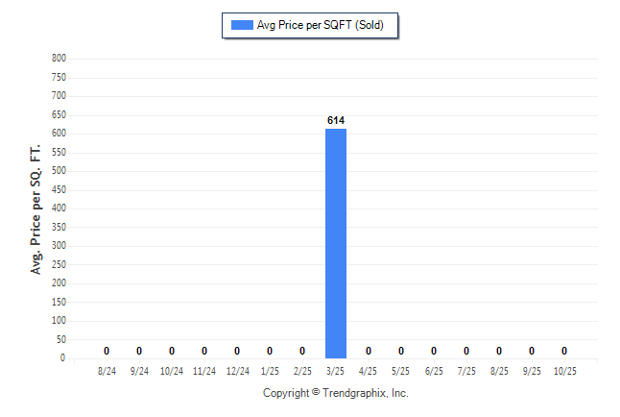Select the 10/25 month label

564,371
